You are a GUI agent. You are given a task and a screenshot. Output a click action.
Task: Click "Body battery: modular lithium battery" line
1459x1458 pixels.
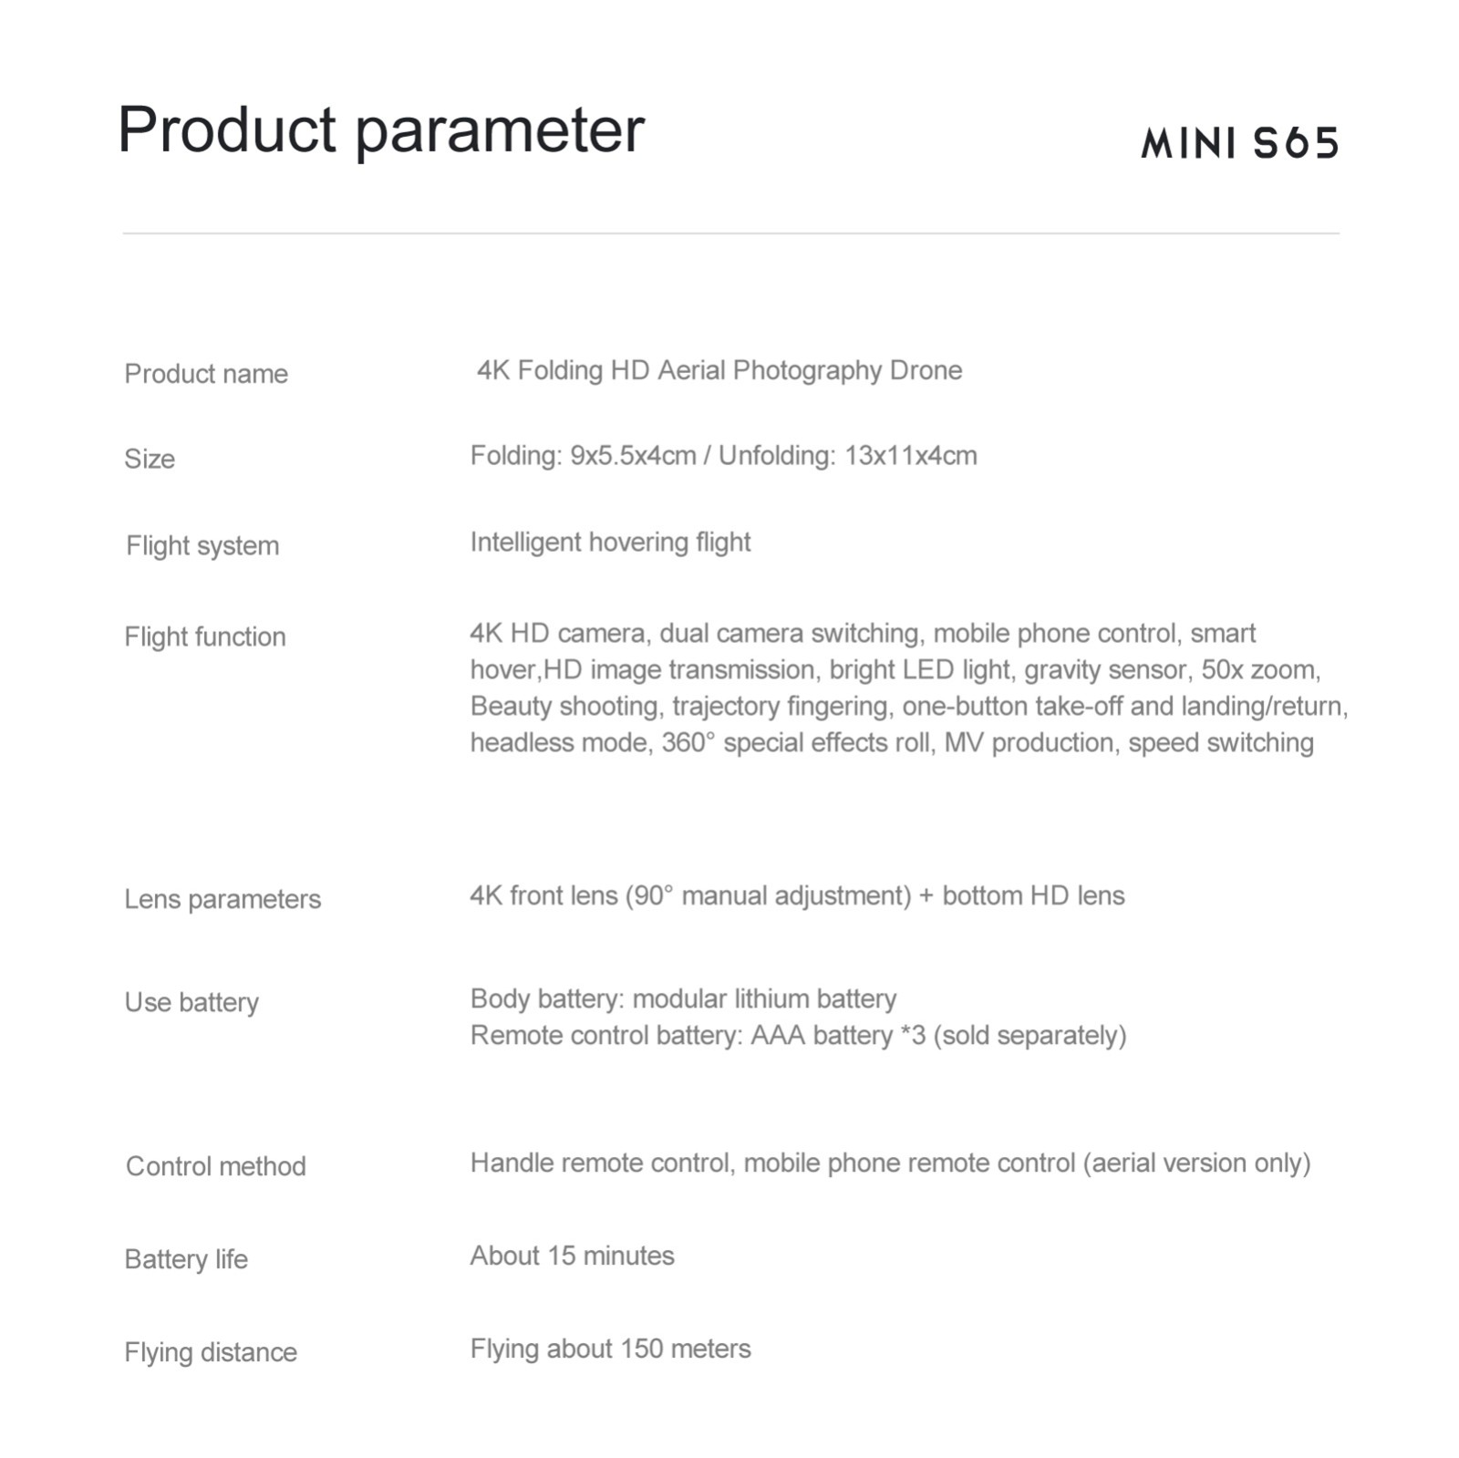683,998
